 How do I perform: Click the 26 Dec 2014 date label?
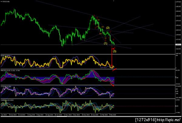(x=86, y=115)
